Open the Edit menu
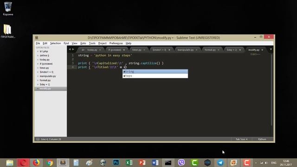This screenshot has width=297, height=167. pyautogui.click(x=45, y=43)
